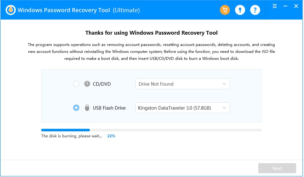Click the CD/DVD disc icon
The image size is (304, 177).
pyautogui.click(x=87, y=84)
